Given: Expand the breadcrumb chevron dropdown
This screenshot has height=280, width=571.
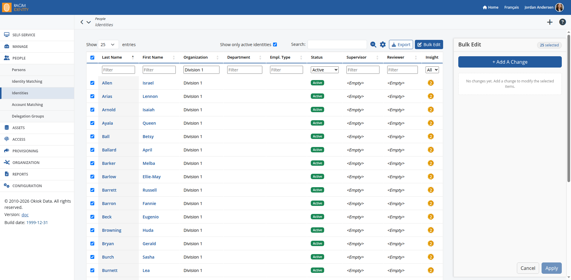Looking at the screenshot, I should [x=89, y=22].
